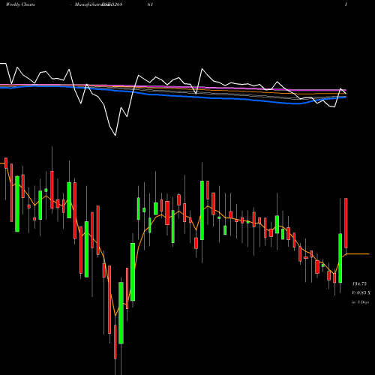375x375 pixels.
Task: Click the last tall red candlestick
Action: [x=346, y=223]
